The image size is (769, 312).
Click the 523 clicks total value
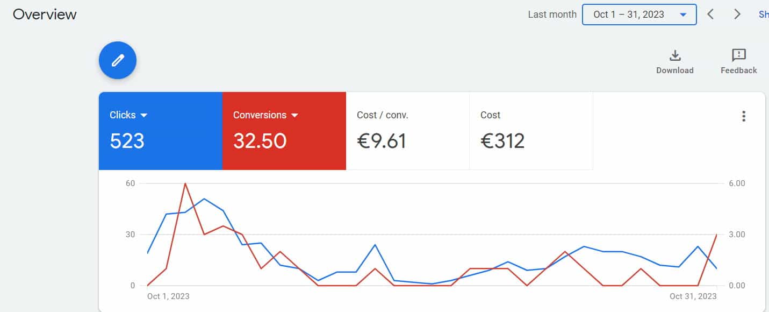pos(127,141)
